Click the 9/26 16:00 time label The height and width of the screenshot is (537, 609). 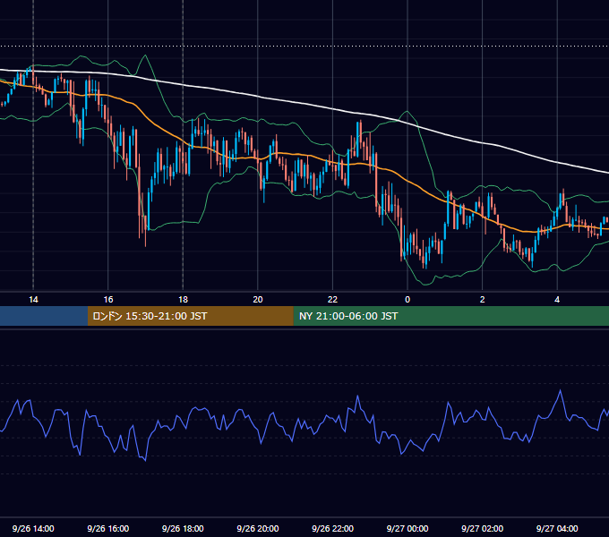(108, 528)
